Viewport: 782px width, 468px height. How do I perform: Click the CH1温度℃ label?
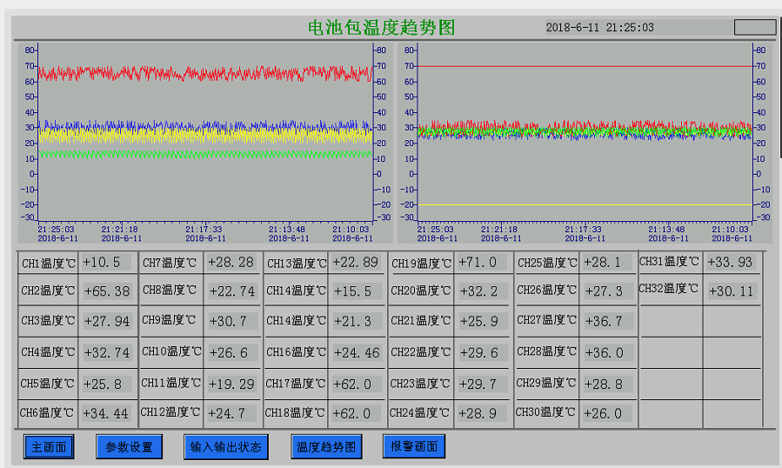point(49,263)
